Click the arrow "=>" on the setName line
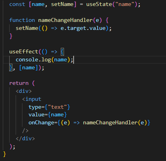Image resolution: width=166 pixels, height=161 pixels. pos(54,28)
